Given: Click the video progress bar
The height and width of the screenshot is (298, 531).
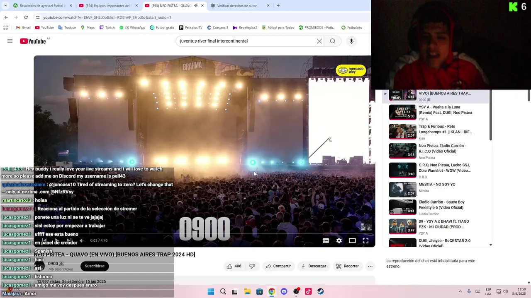Looking at the screenshot, I should (x=204, y=233).
